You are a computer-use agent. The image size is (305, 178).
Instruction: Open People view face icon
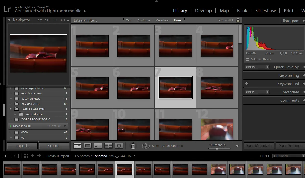click(119, 146)
